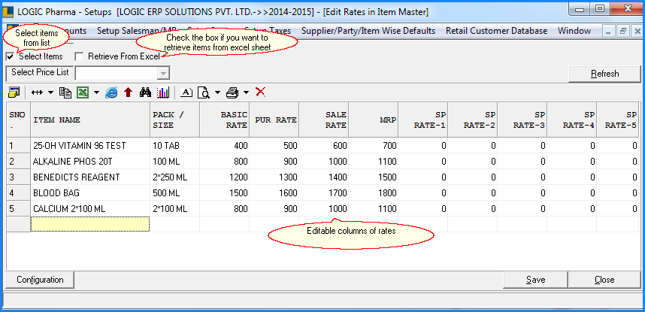Click MRP 1800 for BLOOD BAG
Screen dimensions: 645x312
[374, 193]
